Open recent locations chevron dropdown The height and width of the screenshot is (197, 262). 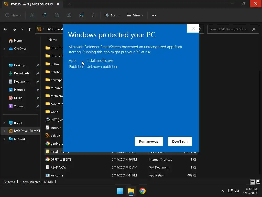[22, 29]
